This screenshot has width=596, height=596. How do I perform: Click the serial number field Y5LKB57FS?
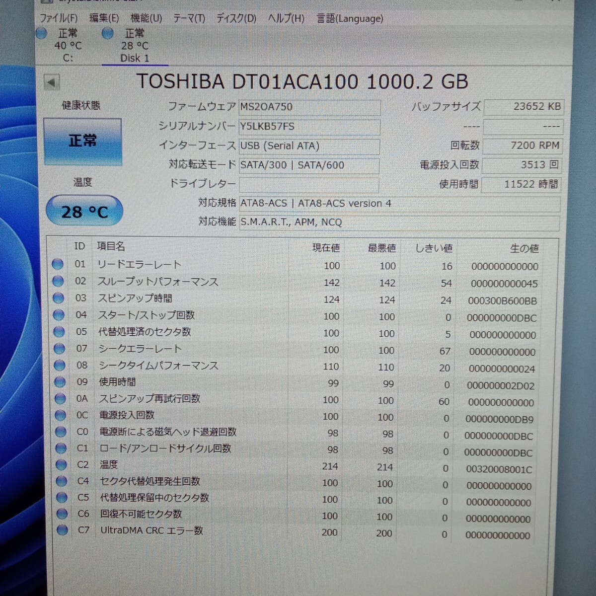tap(309, 127)
